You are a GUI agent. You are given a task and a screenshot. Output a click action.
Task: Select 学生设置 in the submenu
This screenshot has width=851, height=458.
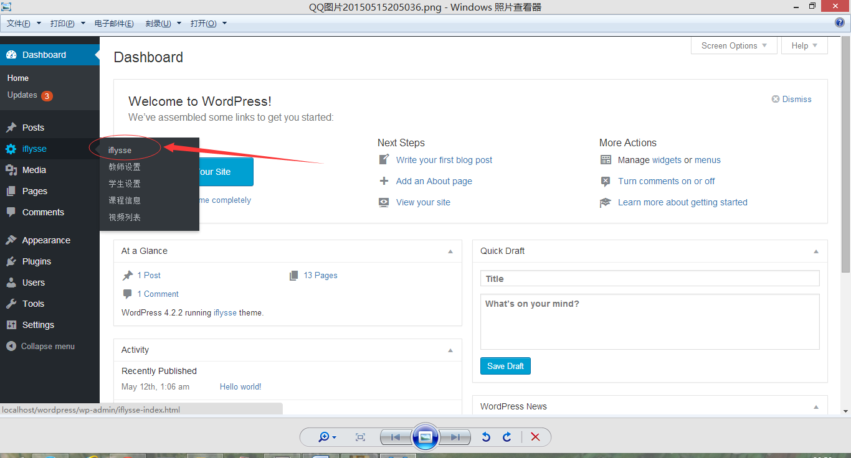pyautogui.click(x=125, y=184)
